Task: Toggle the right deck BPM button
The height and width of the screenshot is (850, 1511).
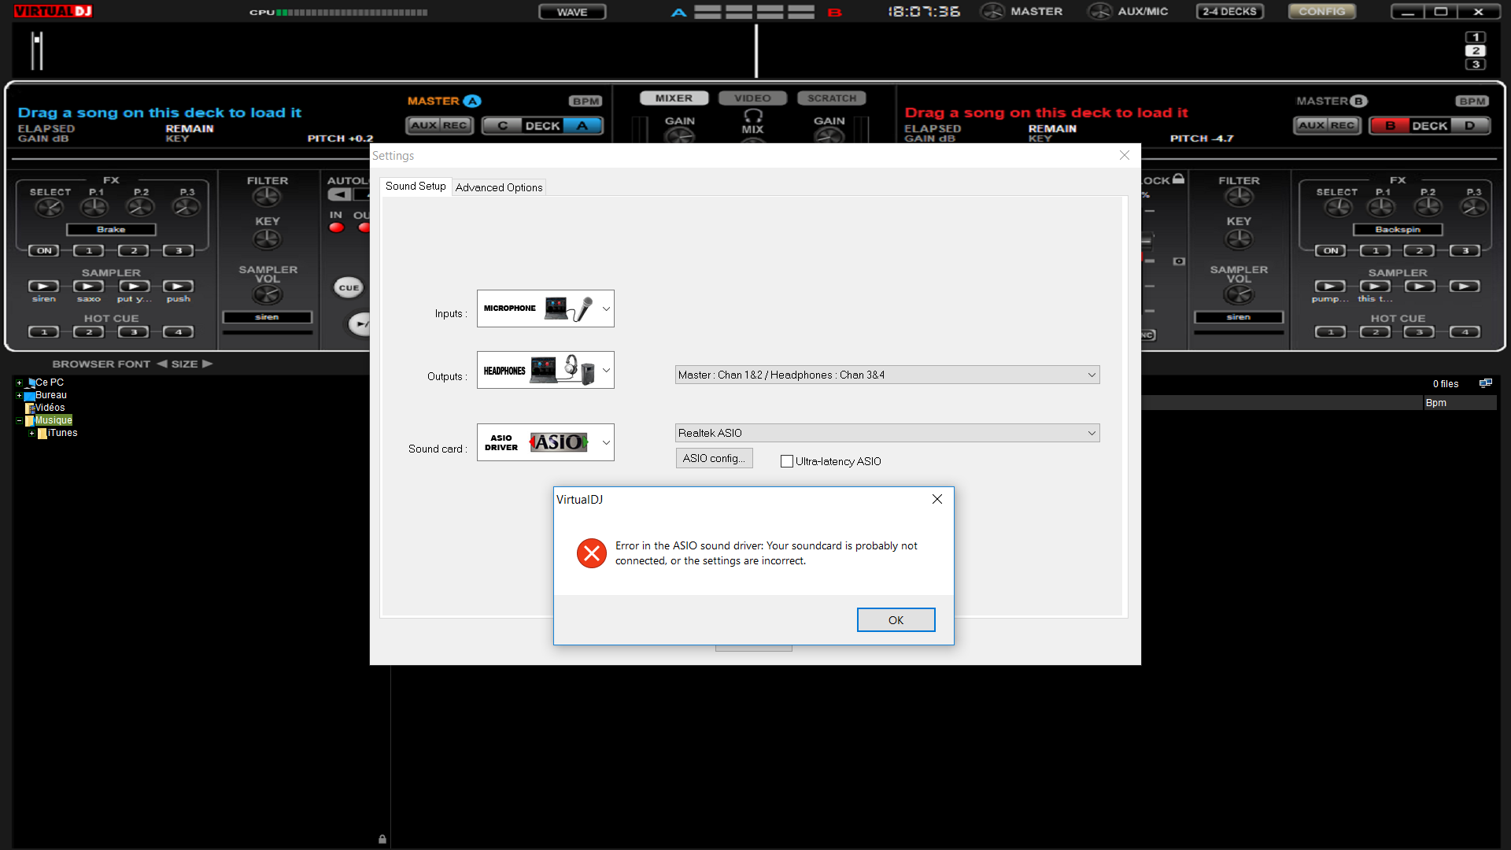Action: click(x=1472, y=102)
